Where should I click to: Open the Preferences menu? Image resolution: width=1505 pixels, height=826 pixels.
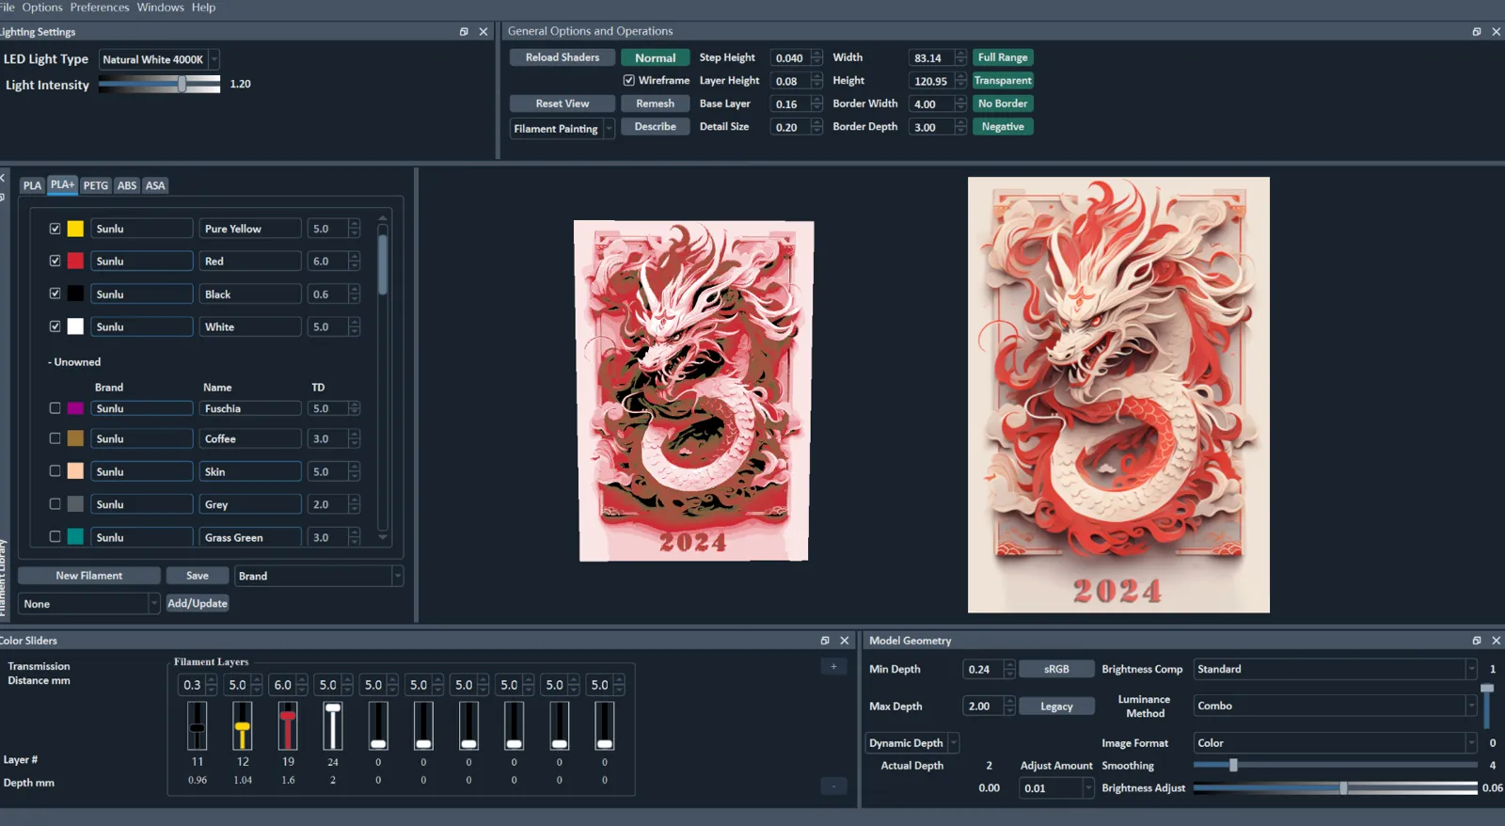pyautogui.click(x=100, y=8)
